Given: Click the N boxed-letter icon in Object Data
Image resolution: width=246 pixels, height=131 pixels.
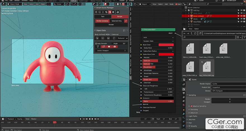Looking at the screenshot, I should pyautogui.click(x=97, y=38).
